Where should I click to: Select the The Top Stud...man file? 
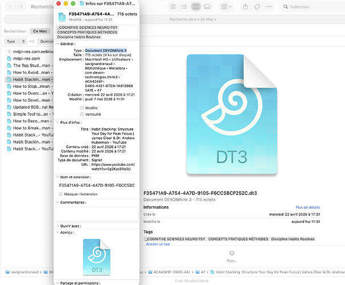(x=30, y=66)
